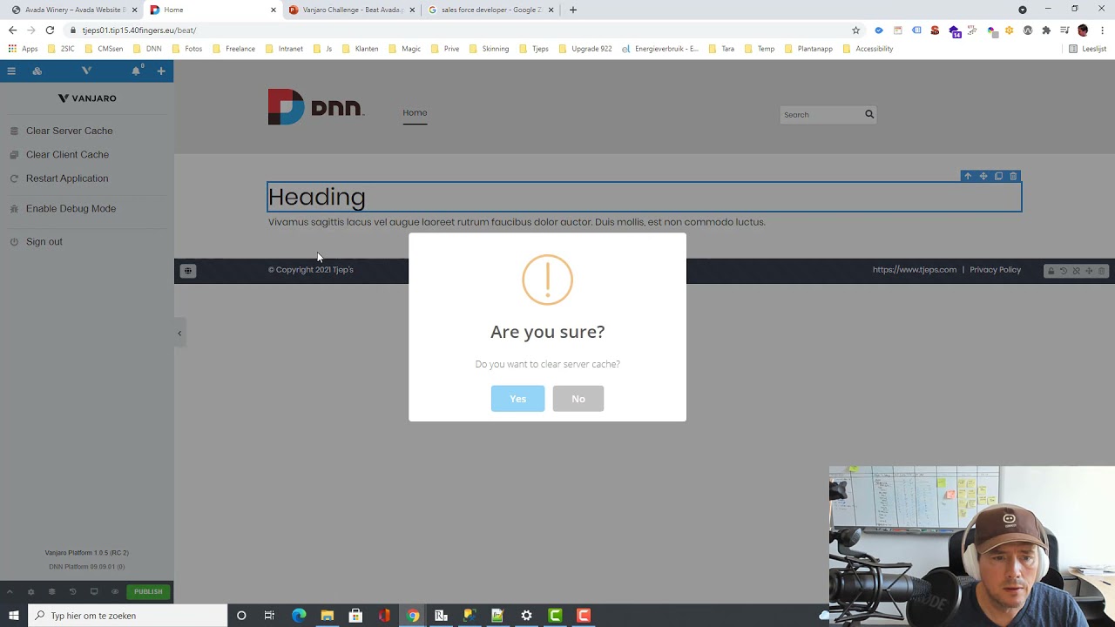
Task: Duplicate the Heading block with copy icon
Action: (998, 176)
